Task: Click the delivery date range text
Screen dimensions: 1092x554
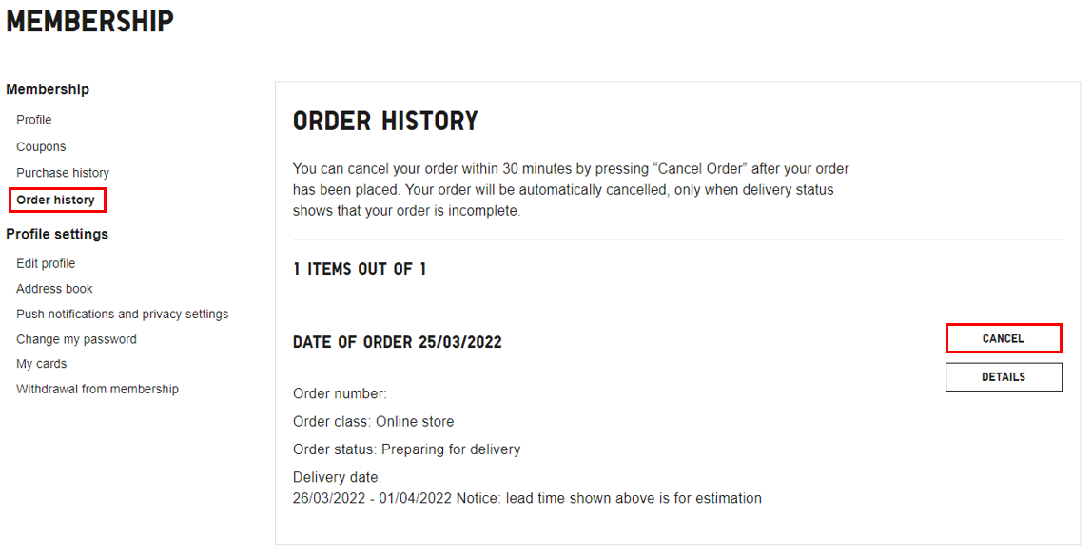Action: click(x=373, y=498)
